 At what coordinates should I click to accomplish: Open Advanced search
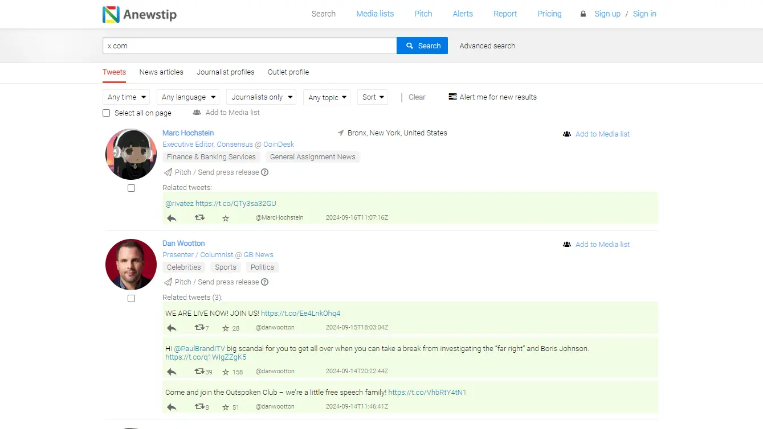click(487, 46)
